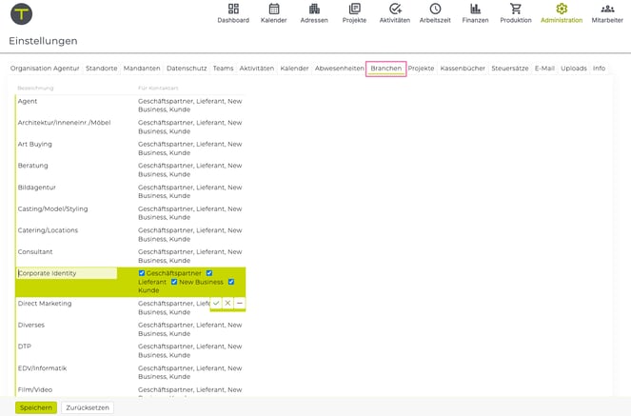Click the Bezeichnung column header

coord(35,88)
